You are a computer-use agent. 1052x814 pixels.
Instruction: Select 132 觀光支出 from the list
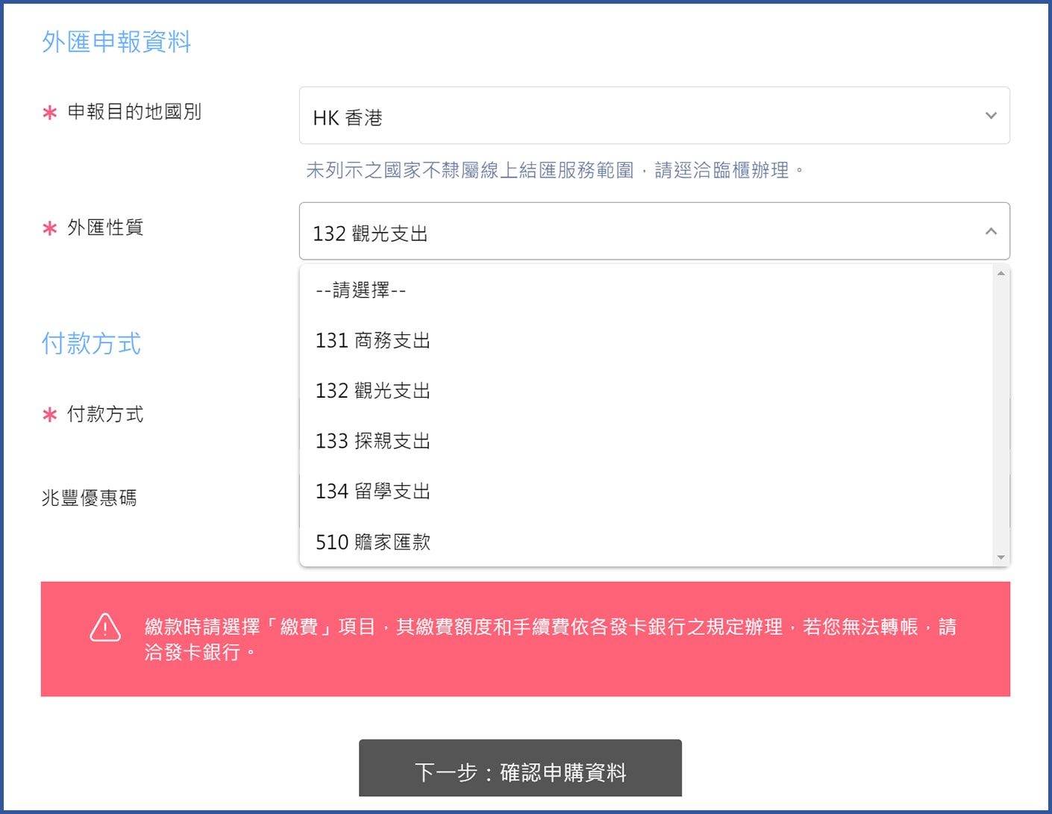pyautogui.click(x=372, y=391)
